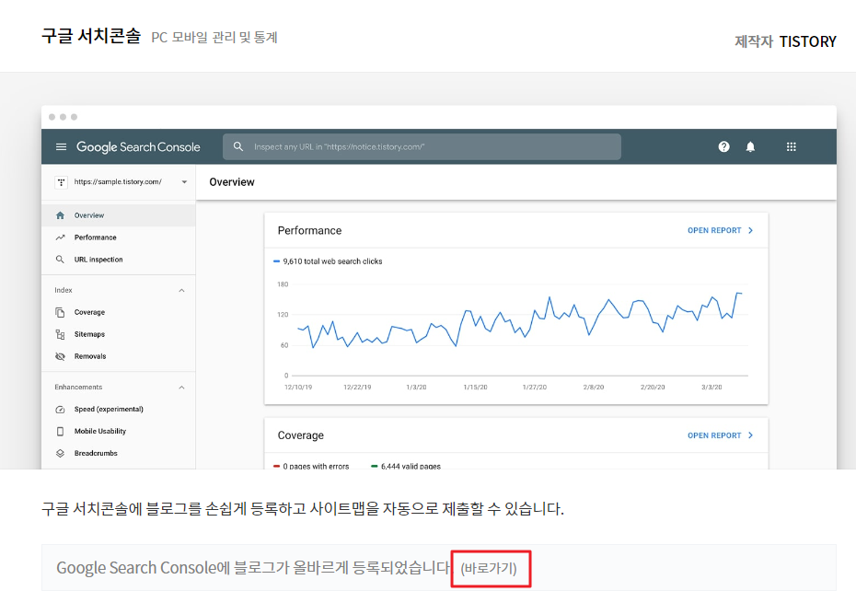Click the Overview home icon
Screen dimensions: 856x591
[x=60, y=215]
